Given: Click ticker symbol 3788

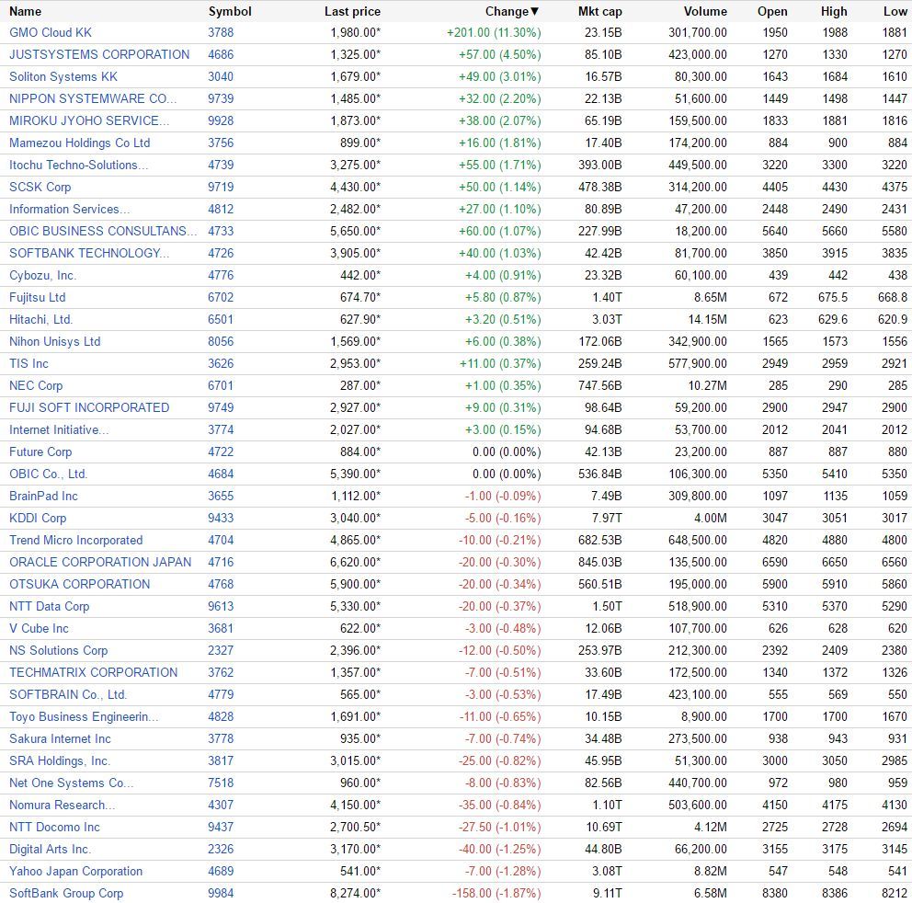Looking at the screenshot, I should point(221,32).
